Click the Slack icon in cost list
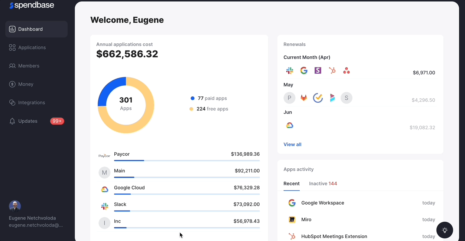Screen dimensions: 465x241 (x=104, y=206)
